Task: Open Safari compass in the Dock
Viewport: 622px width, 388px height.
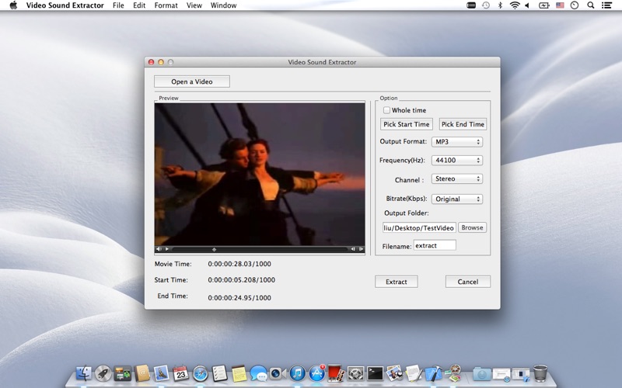Action: point(201,373)
